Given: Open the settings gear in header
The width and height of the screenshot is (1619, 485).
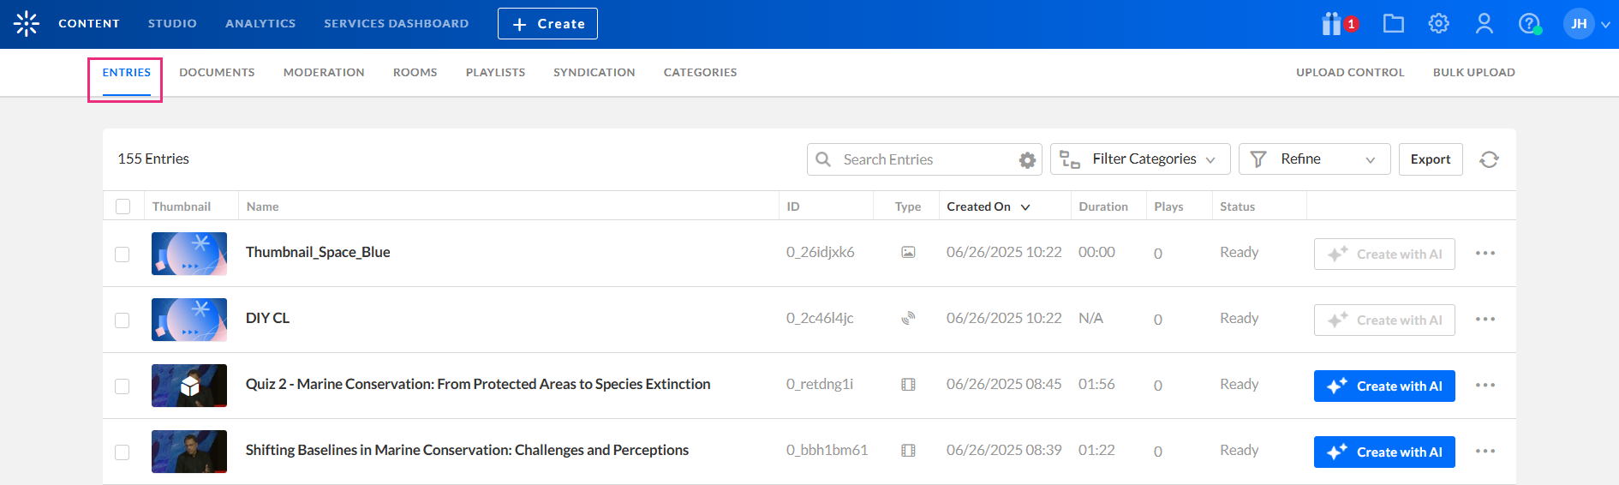Looking at the screenshot, I should pyautogui.click(x=1439, y=24).
